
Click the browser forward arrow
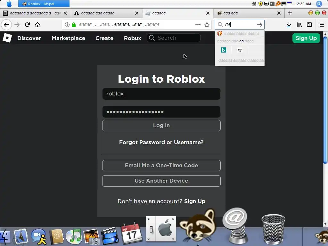[x=17, y=25]
